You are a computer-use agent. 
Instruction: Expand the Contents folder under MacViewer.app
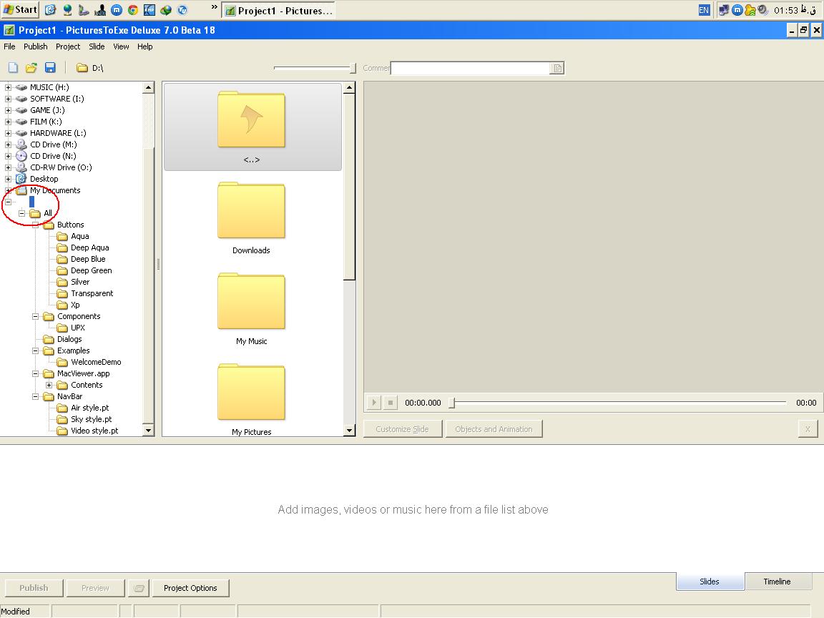(x=49, y=385)
